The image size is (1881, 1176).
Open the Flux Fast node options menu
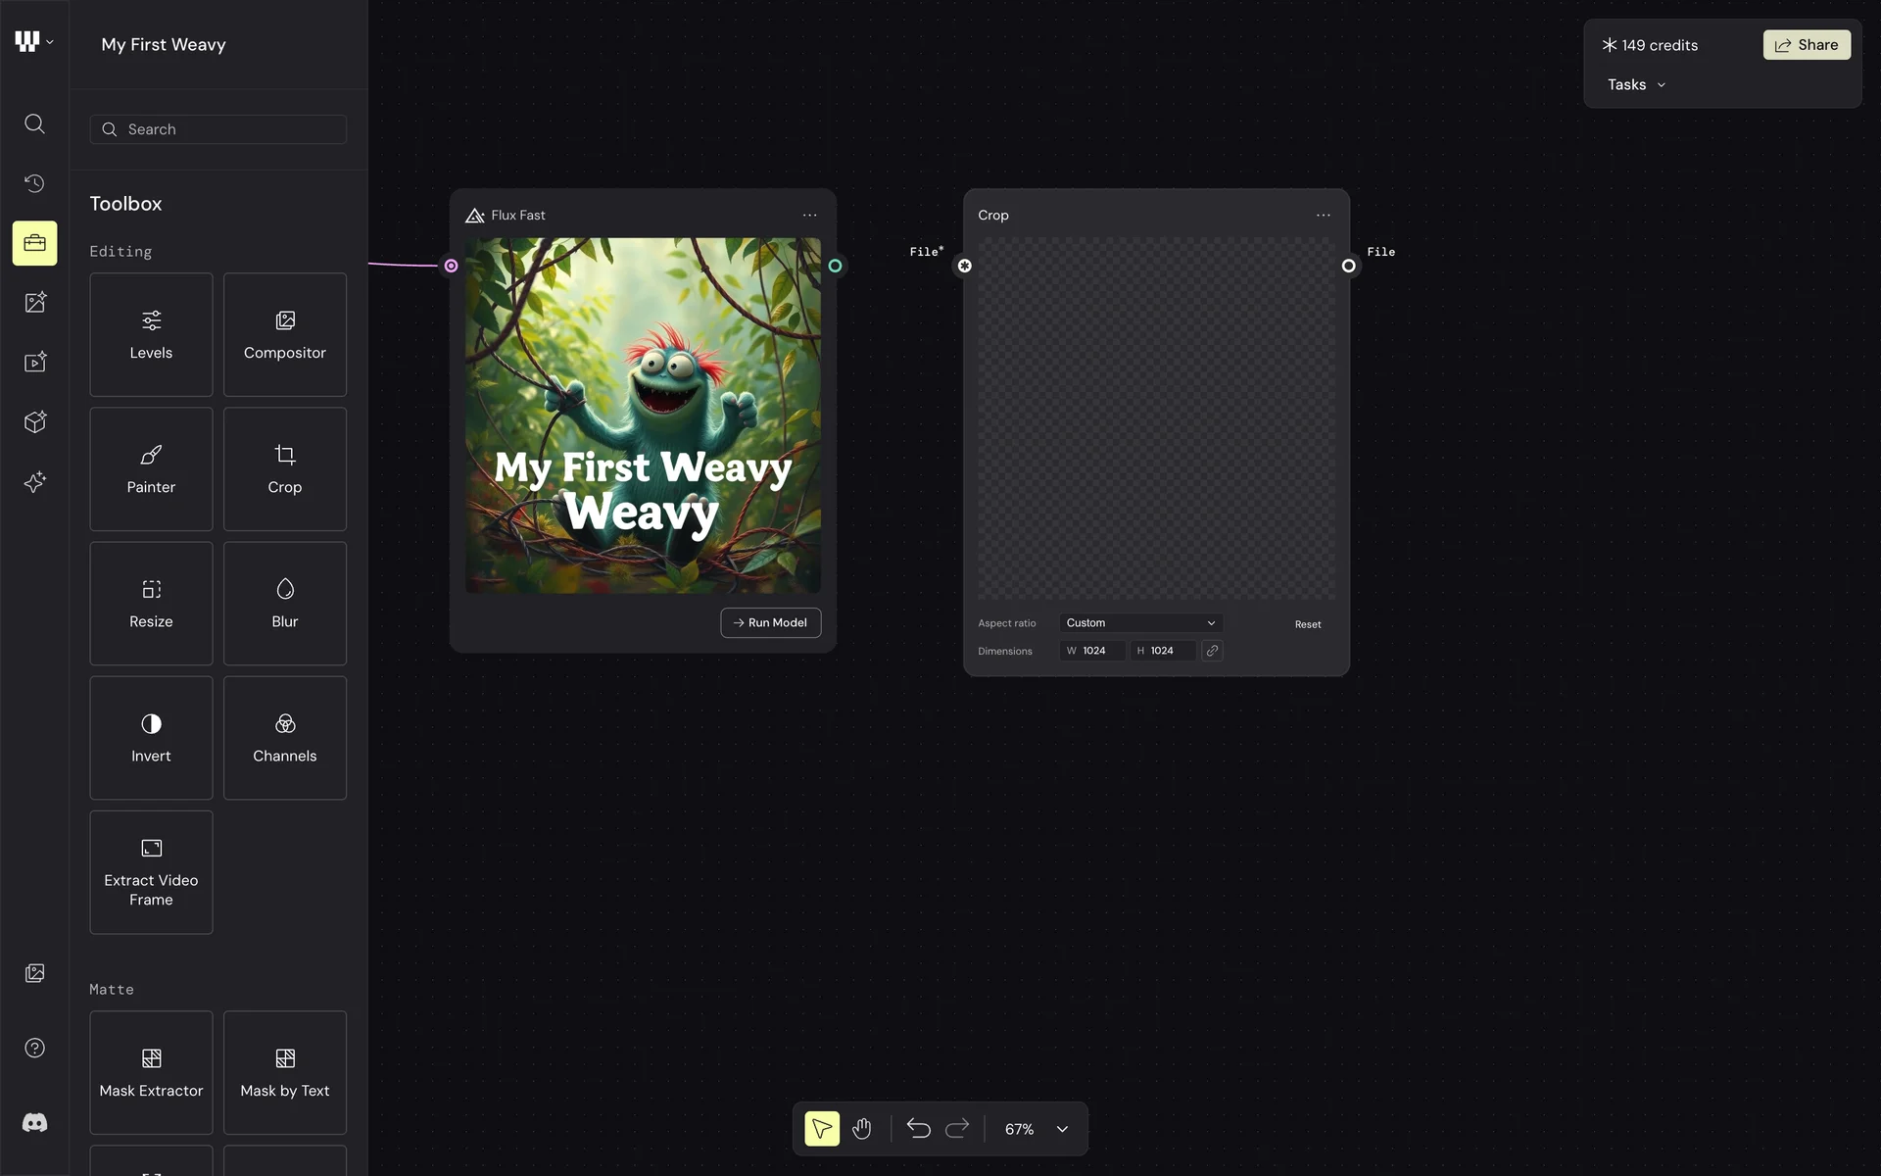click(809, 216)
